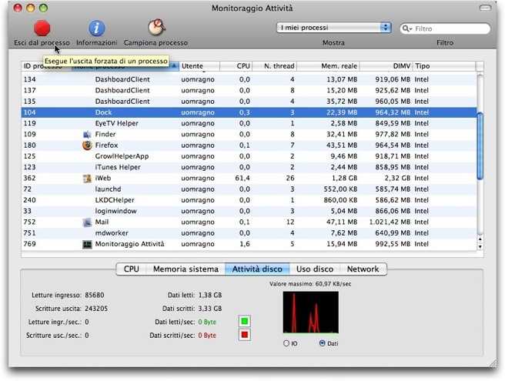Click the 47,11 MB value for Mail

point(342,222)
